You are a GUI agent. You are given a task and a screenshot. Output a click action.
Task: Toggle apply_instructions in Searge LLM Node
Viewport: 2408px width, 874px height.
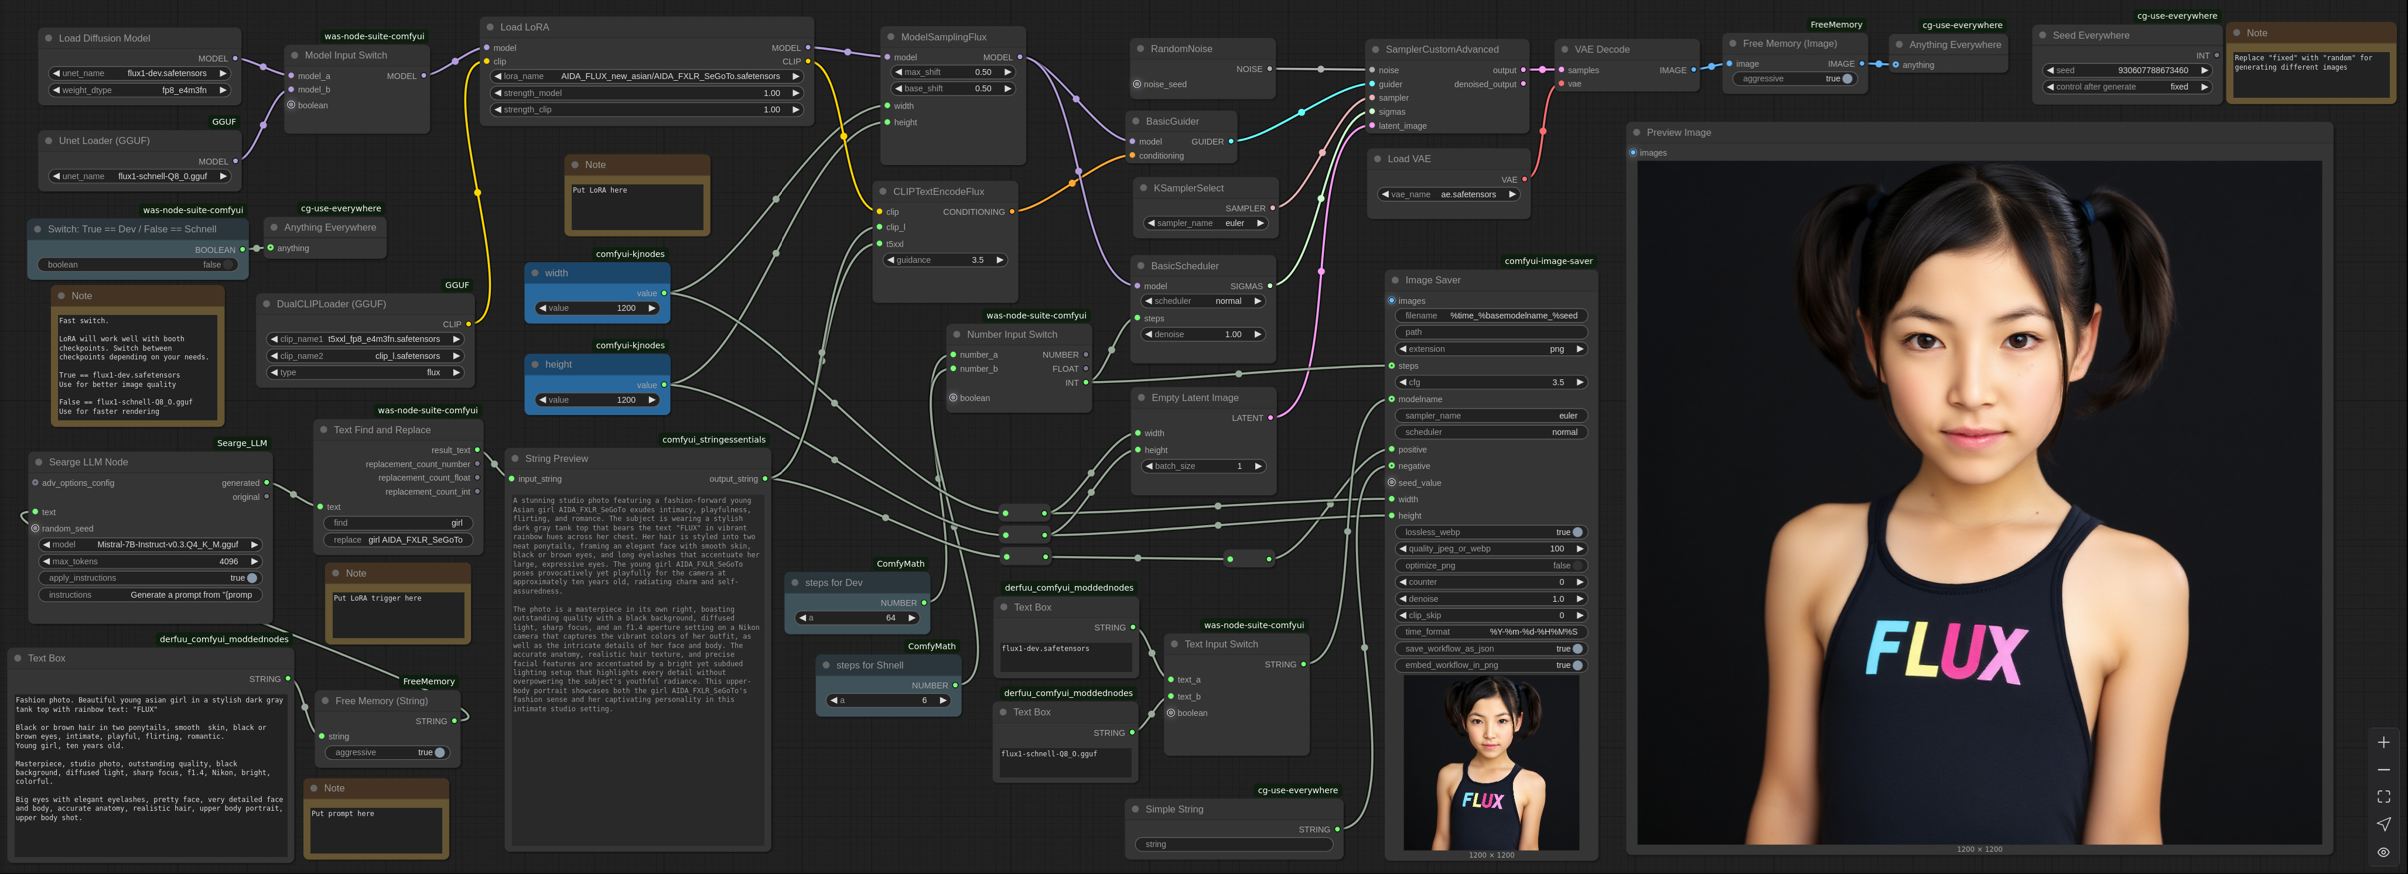(x=151, y=578)
